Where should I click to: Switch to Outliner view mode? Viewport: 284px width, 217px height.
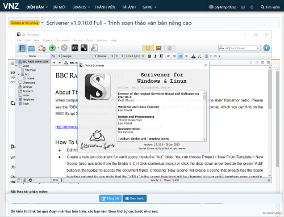point(169,48)
